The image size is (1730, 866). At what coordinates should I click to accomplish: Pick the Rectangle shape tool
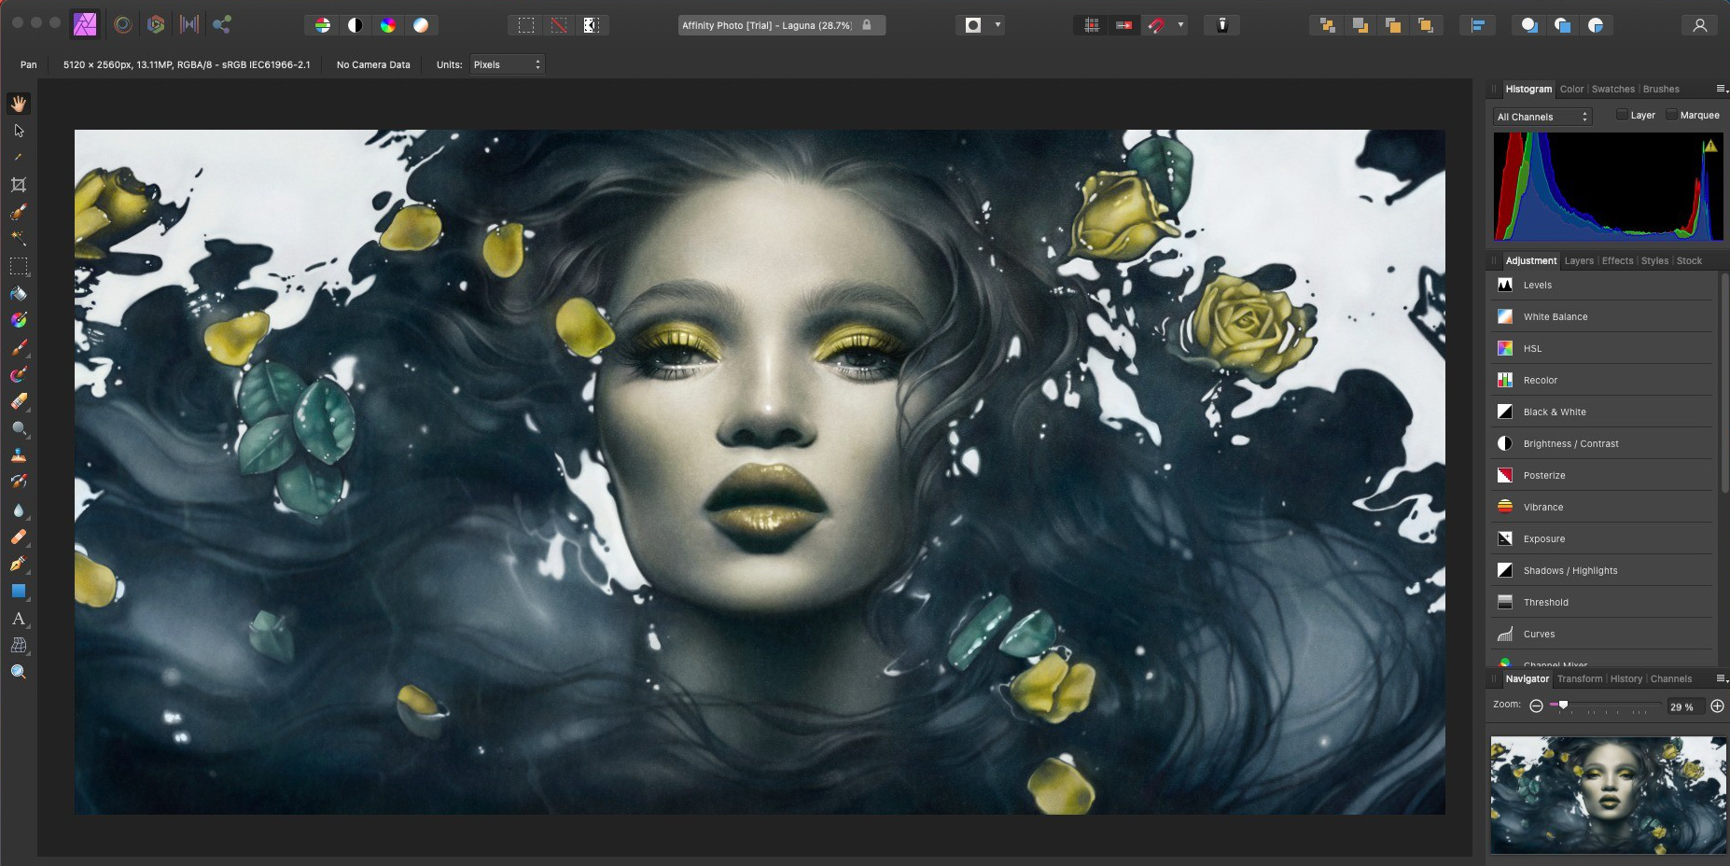(x=19, y=591)
